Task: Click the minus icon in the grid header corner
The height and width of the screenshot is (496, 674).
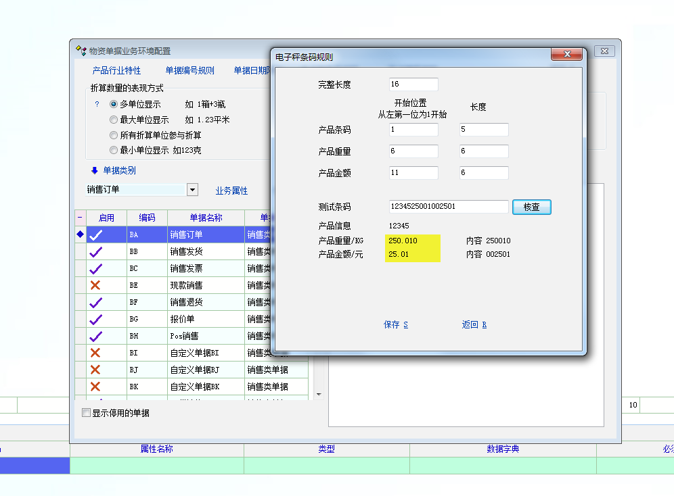Action: 81,218
